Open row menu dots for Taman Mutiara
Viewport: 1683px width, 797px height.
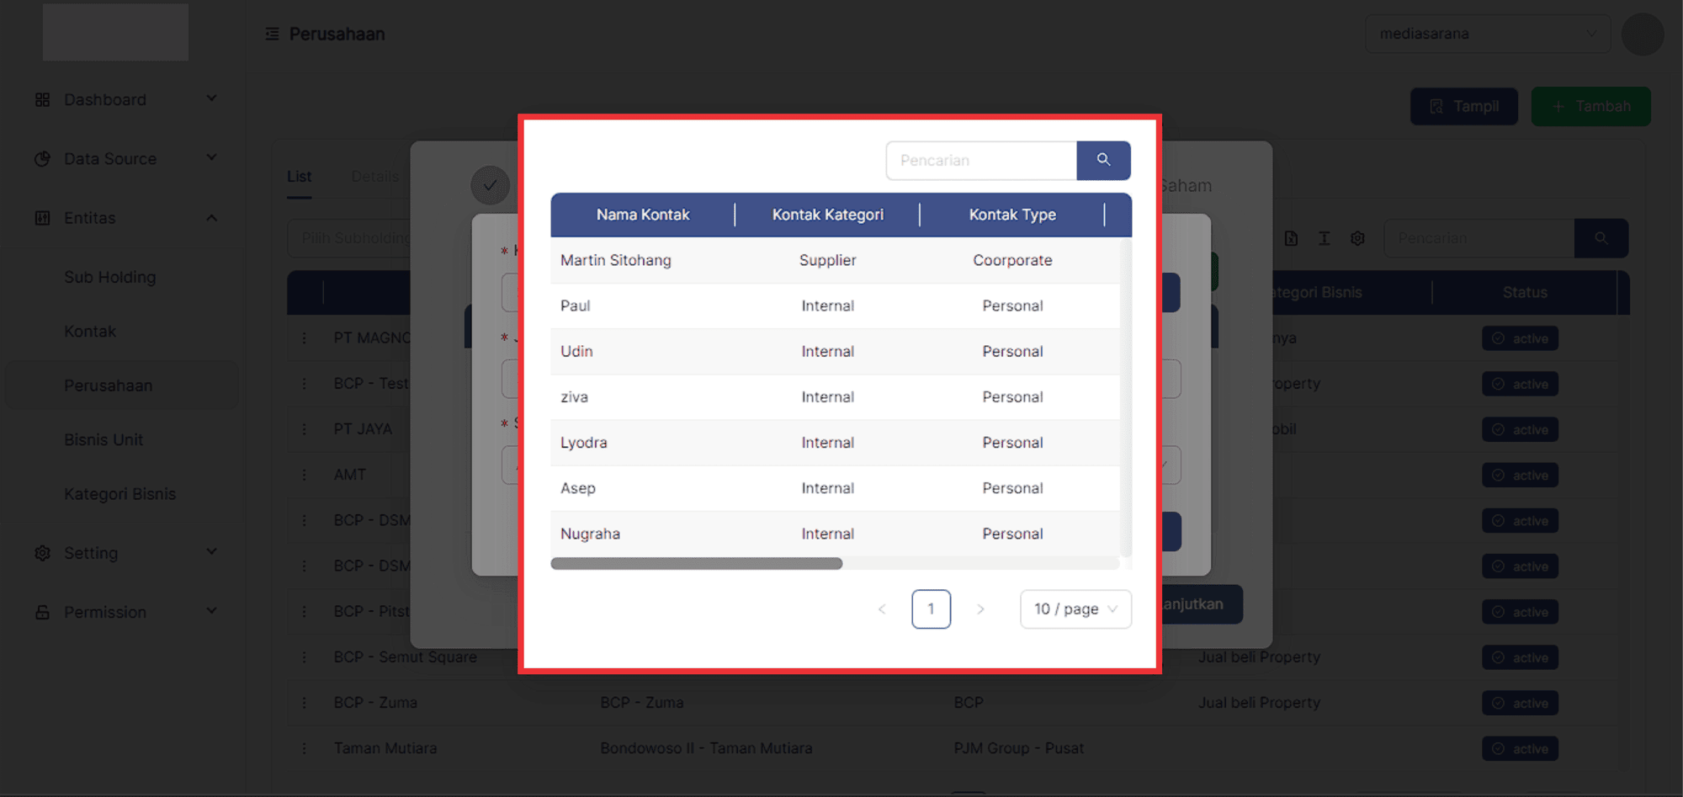pyautogui.click(x=305, y=748)
